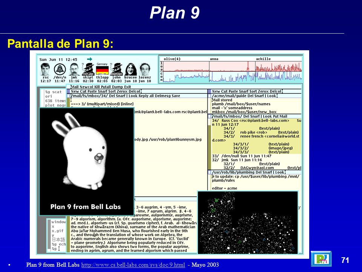Click the john spy icon
This screenshot has height=272, width=362.
point(117,70)
